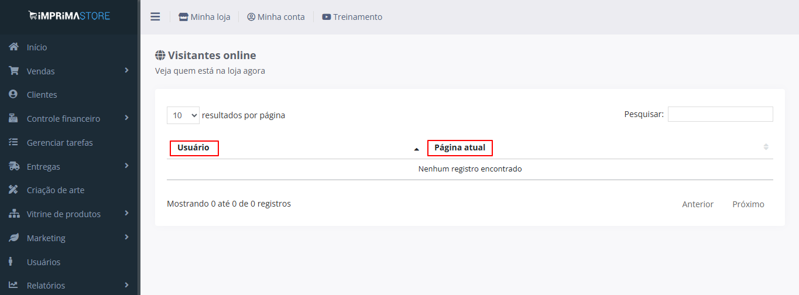Click the Vendas shopping cart icon
799x295 pixels.
13,71
